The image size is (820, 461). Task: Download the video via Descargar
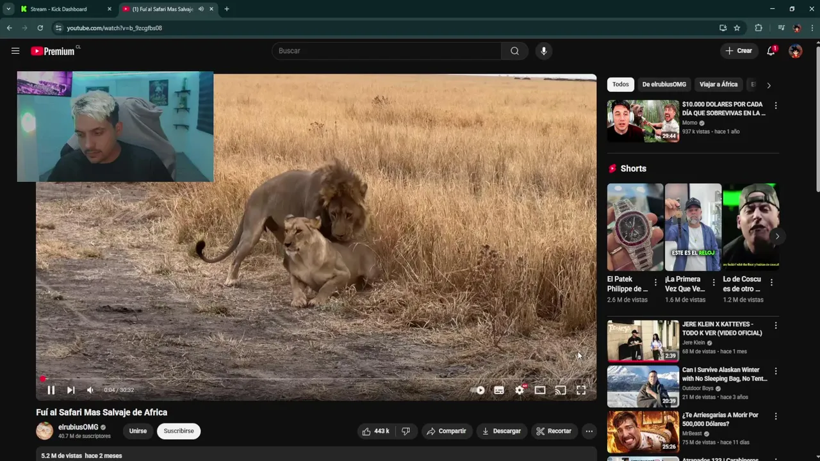[x=502, y=431]
